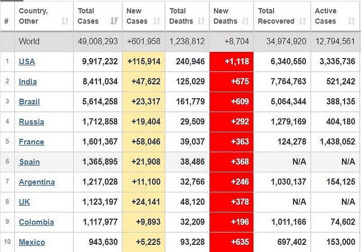Screen dimensions: 361x252
Task: Sort table using New Cases arrows icon
Action: (157, 21)
